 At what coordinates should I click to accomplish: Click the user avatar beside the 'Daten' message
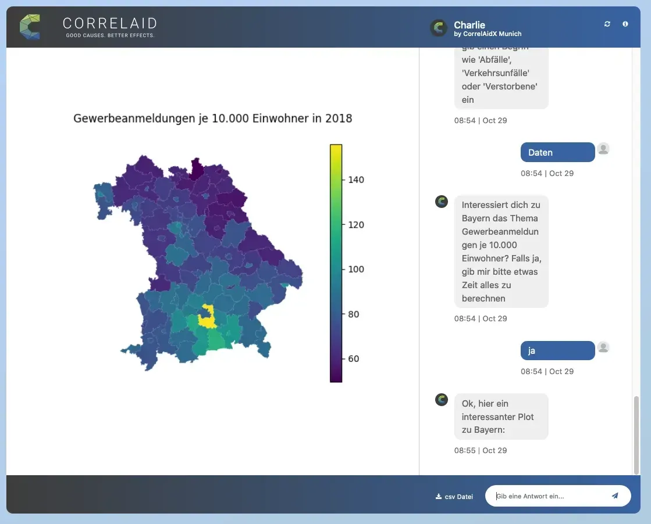click(x=603, y=149)
